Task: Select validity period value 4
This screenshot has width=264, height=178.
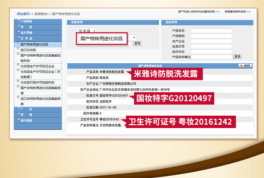Action: (x=100, y=113)
